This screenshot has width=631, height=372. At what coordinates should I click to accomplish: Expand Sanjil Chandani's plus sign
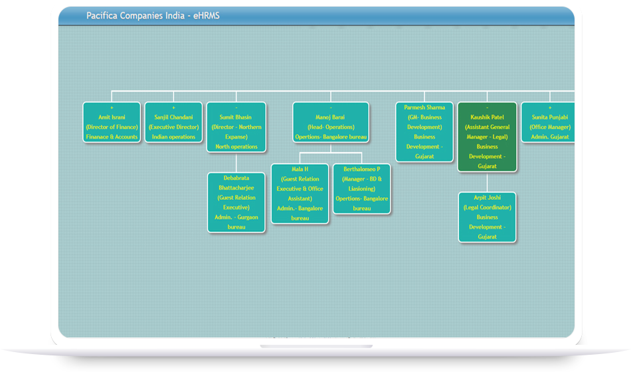click(173, 108)
